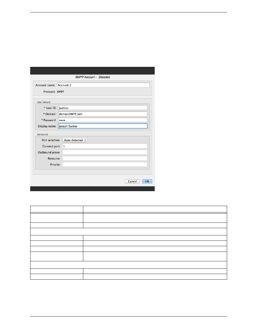Focus the User ID field containing jsantos
The height and width of the screenshot is (333, 257).
(x=103, y=108)
